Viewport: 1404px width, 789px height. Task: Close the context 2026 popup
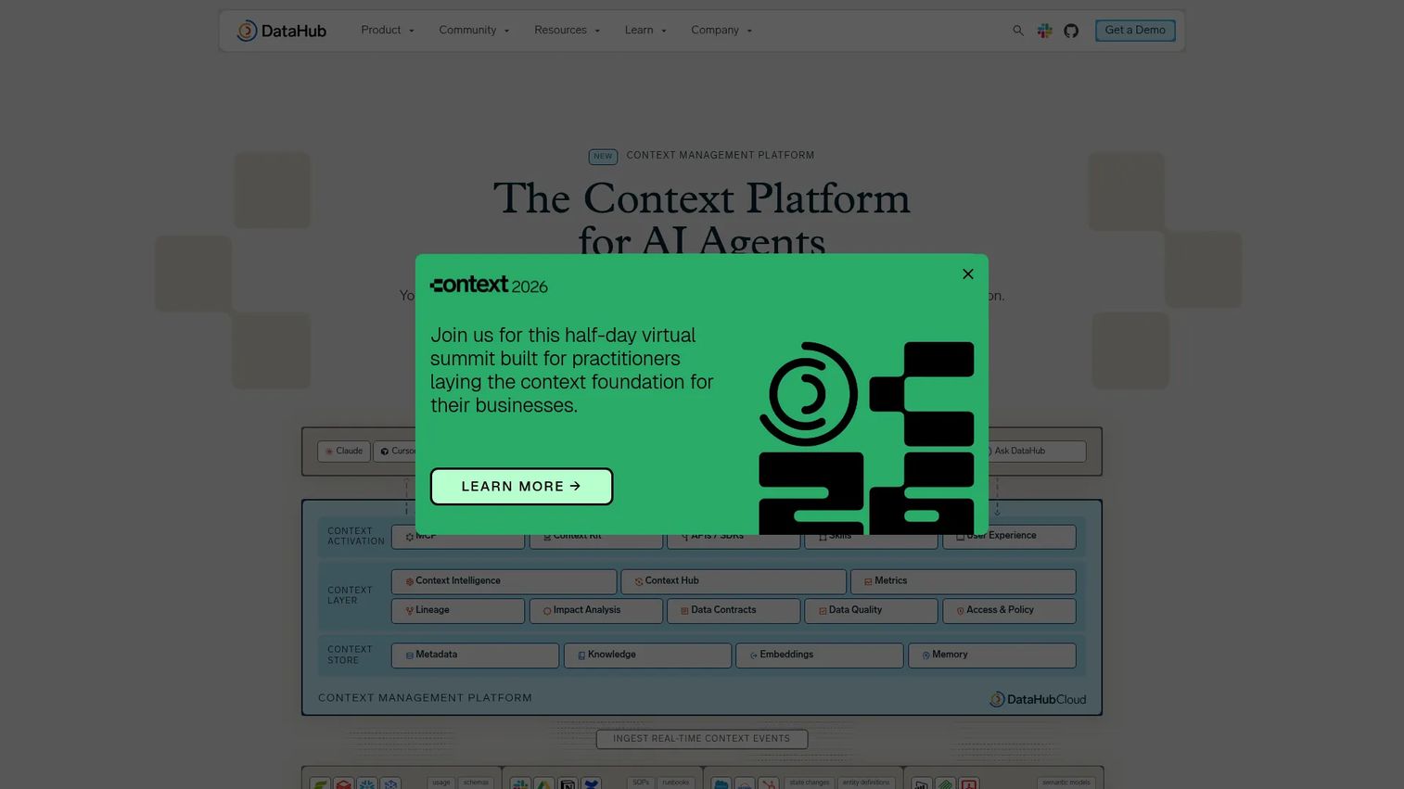point(968,274)
